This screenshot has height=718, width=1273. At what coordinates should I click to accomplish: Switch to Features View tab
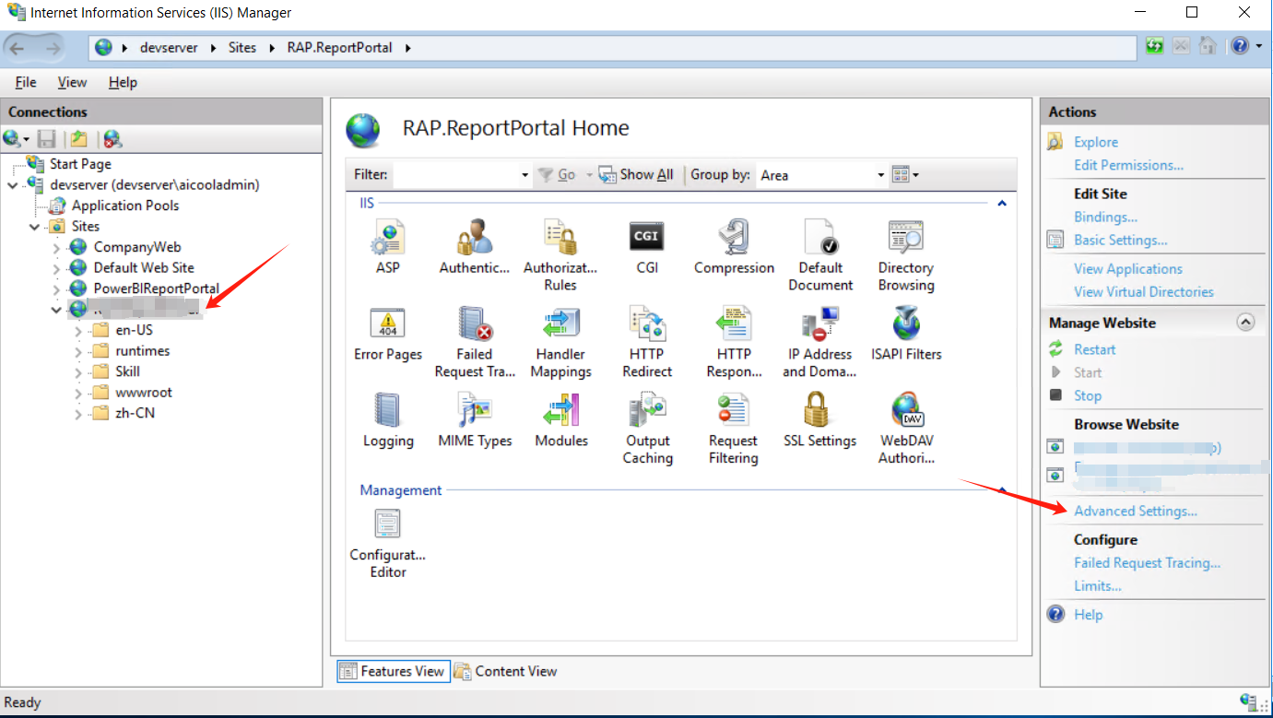[394, 671]
